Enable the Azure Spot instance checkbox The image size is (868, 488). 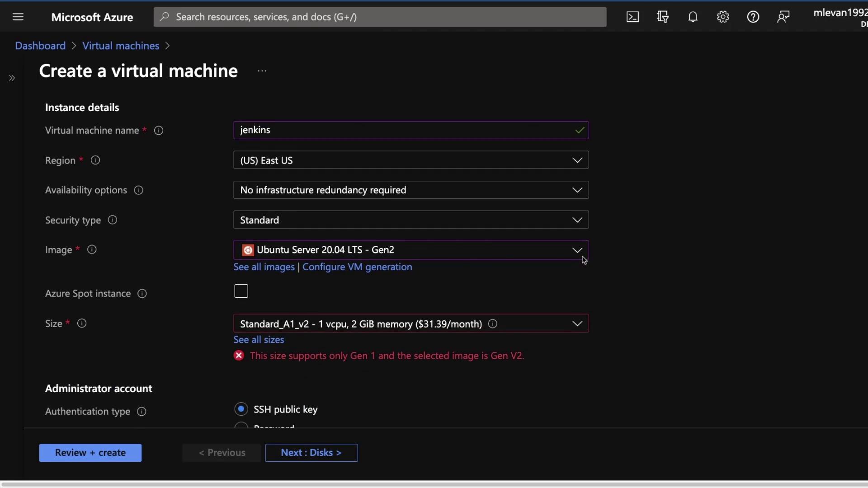[x=241, y=291]
